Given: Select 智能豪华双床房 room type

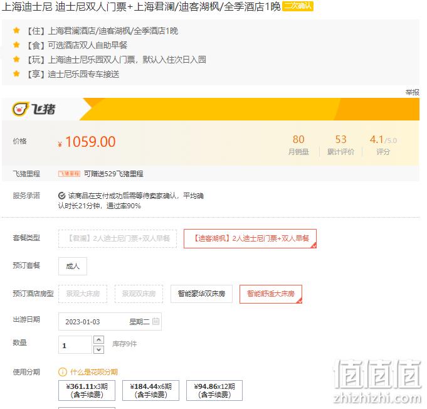Looking at the screenshot, I should (201, 294).
